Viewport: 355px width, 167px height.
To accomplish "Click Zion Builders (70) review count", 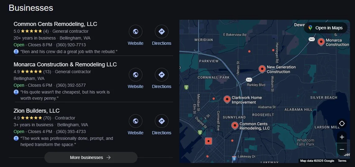I will [47, 118].
